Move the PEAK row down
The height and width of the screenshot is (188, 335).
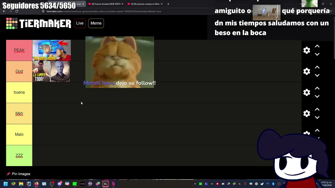317,54
